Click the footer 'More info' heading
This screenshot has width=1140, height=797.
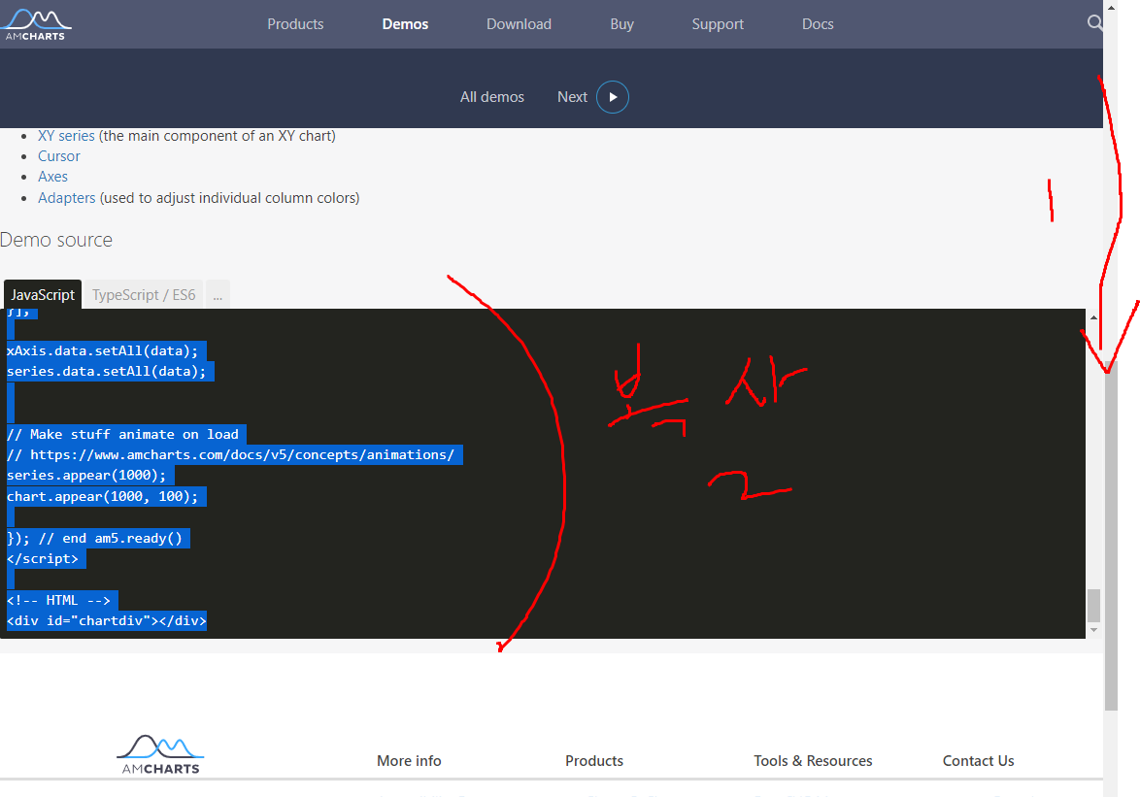point(409,761)
